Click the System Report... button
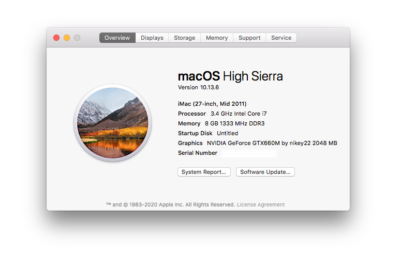This screenshot has width=401, height=256. [x=204, y=172]
